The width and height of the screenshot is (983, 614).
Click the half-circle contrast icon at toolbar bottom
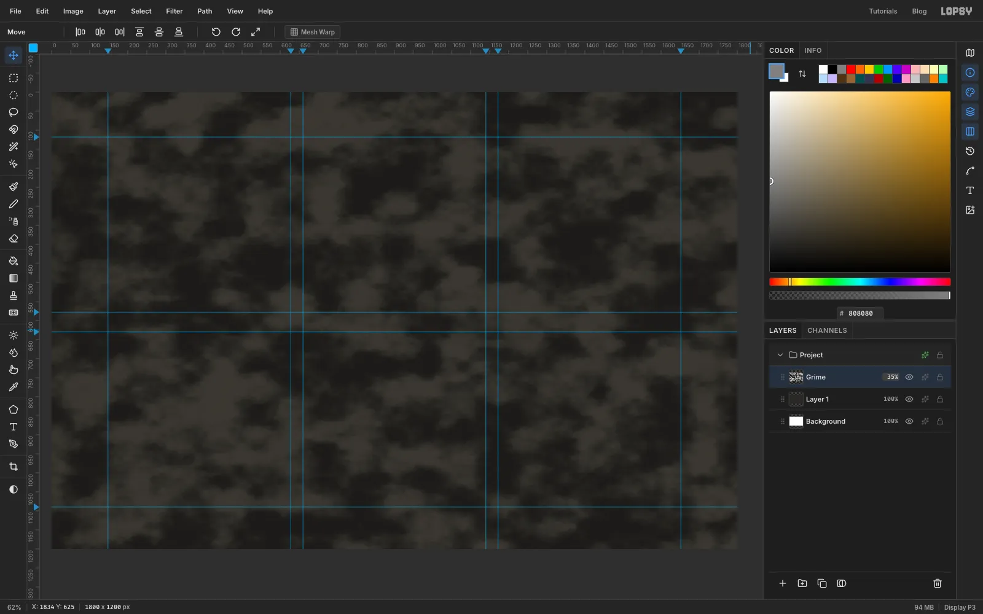tap(14, 489)
